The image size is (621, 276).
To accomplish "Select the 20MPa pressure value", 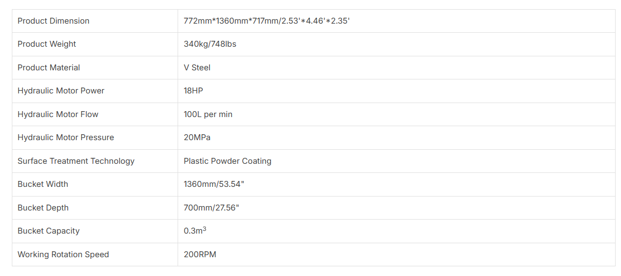I will coord(197,137).
